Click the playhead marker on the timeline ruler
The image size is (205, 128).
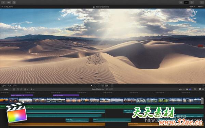[105, 93]
